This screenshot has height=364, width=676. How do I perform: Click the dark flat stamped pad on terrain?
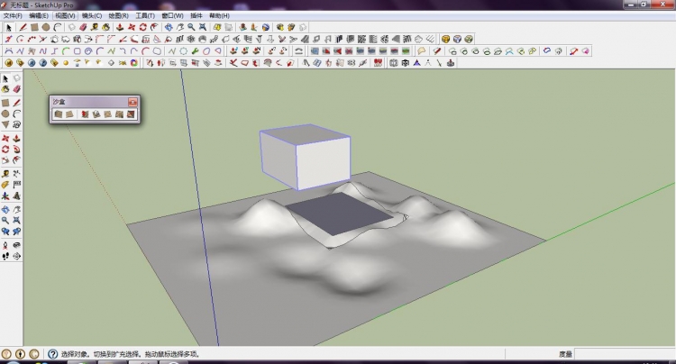pos(341,214)
